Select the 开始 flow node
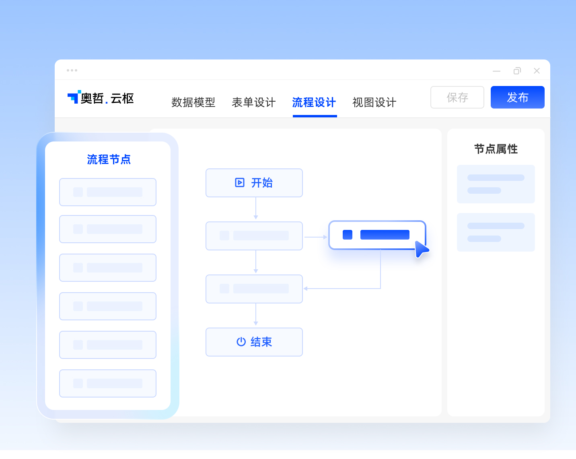This screenshot has width=576, height=459. (x=254, y=183)
